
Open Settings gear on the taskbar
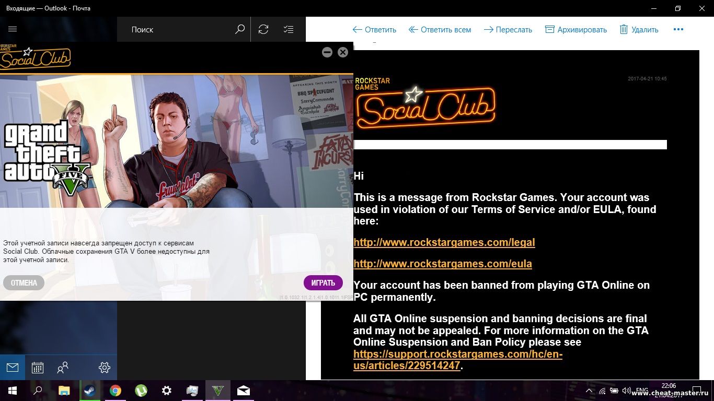tap(167, 391)
